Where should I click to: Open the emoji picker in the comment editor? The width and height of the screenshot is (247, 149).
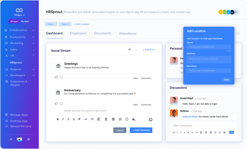coord(151,120)
